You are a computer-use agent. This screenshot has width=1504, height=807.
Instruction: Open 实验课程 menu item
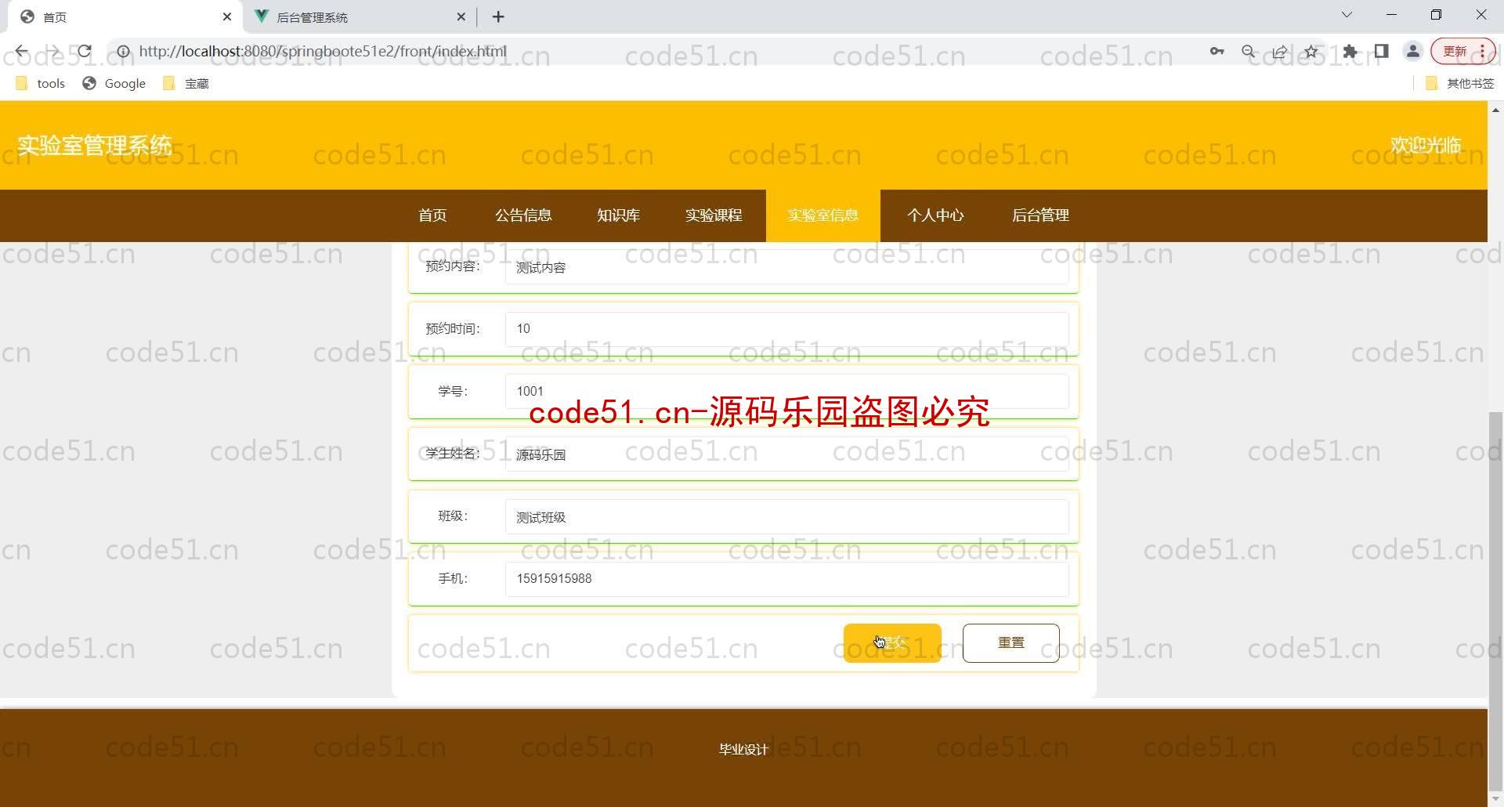(x=714, y=215)
